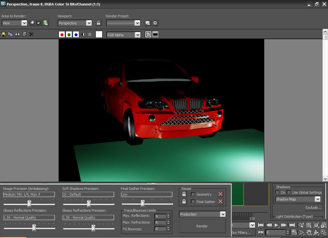This screenshot has width=328, height=238.
Task: Click the Exclude... button
Action: (x=313, y=208)
